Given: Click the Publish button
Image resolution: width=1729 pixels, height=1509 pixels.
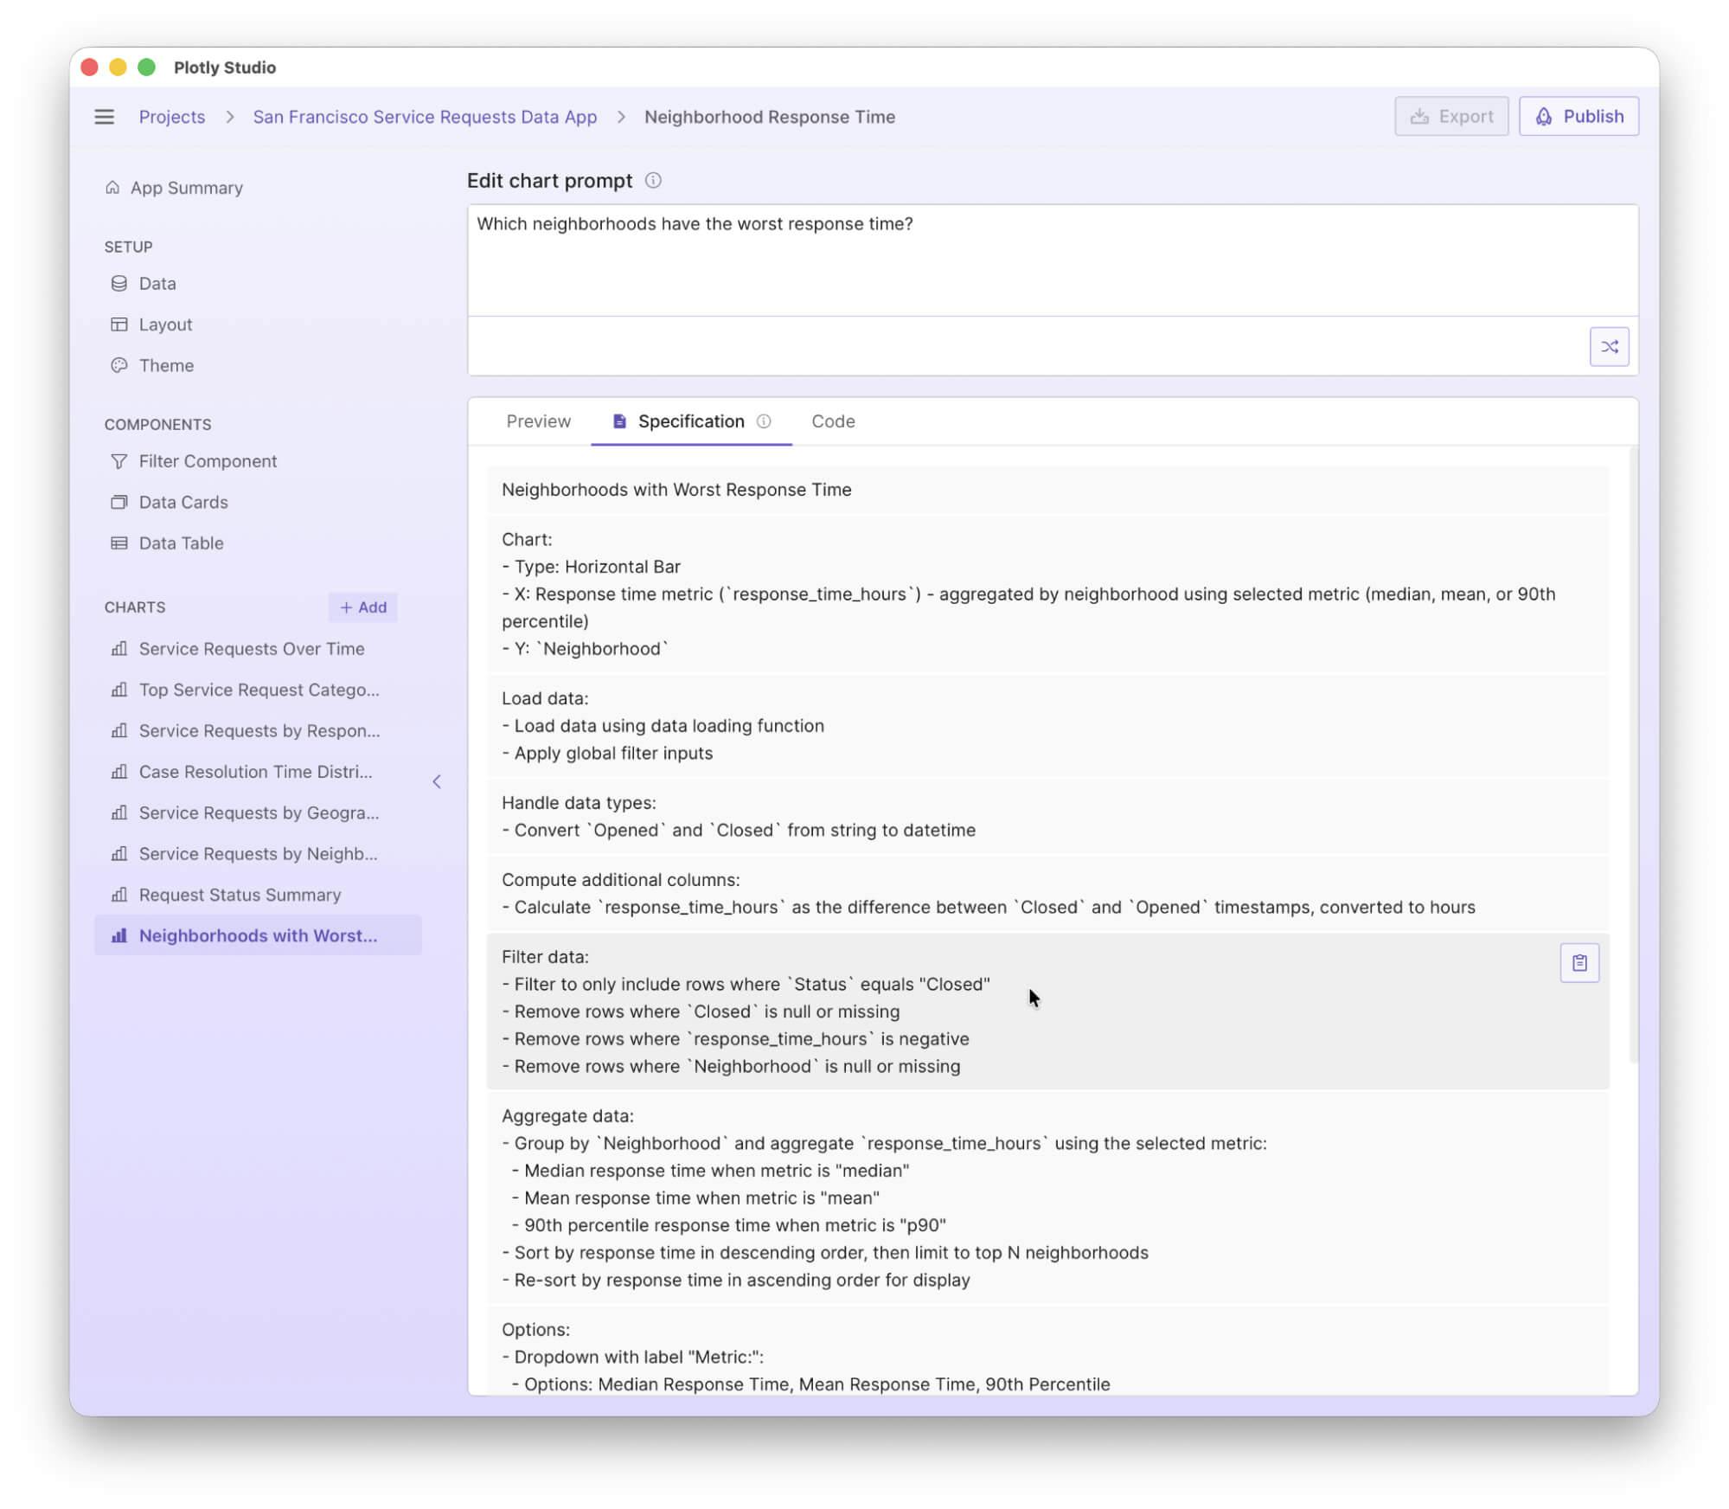Looking at the screenshot, I should click(x=1578, y=116).
